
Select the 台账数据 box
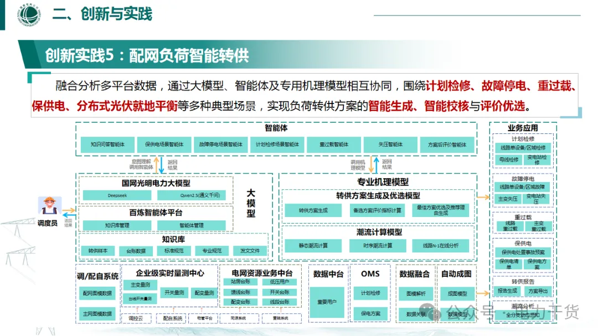point(136,251)
